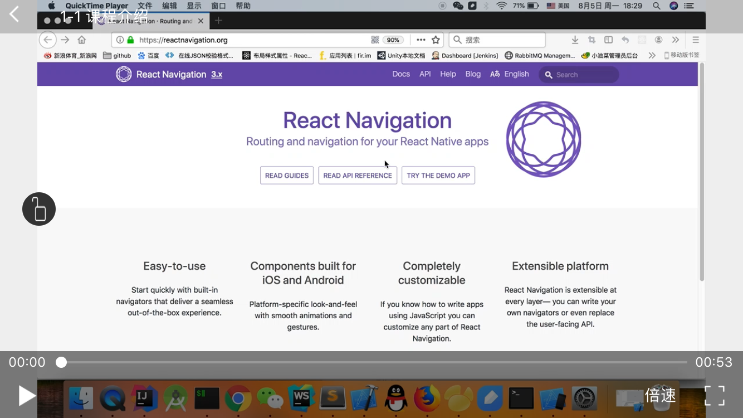
Task: Go to the API page
Action: pyautogui.click(x=425, y=74)
